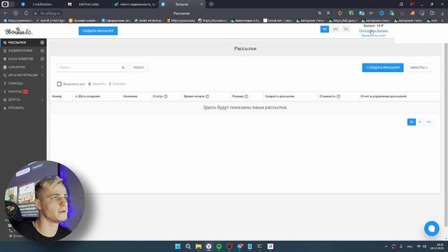Click the plus icon next to Аудиоролики
Image resolution: width=448 pixels, height=252 pixels.
point(42,50)
